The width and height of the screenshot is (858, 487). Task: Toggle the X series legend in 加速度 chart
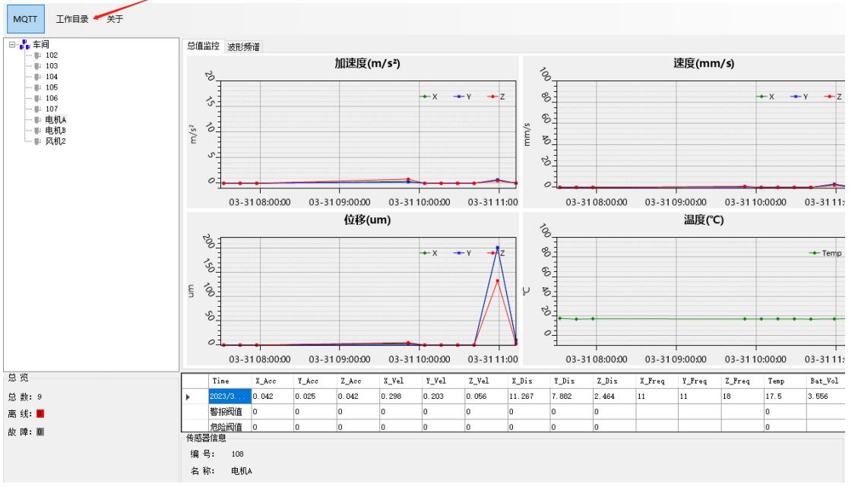[429, 97]
